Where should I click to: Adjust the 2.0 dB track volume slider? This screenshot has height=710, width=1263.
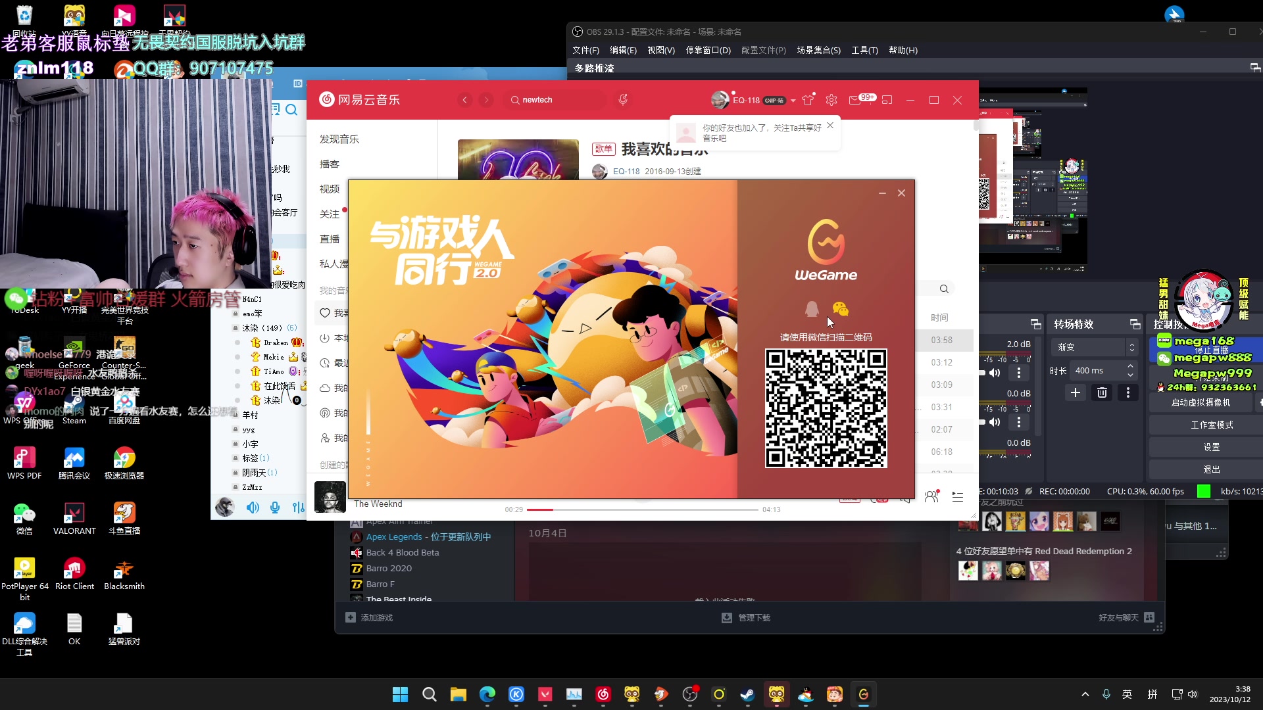[983, 373]
